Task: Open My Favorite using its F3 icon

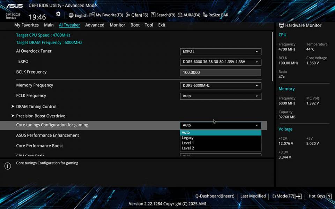Action: 92,15
